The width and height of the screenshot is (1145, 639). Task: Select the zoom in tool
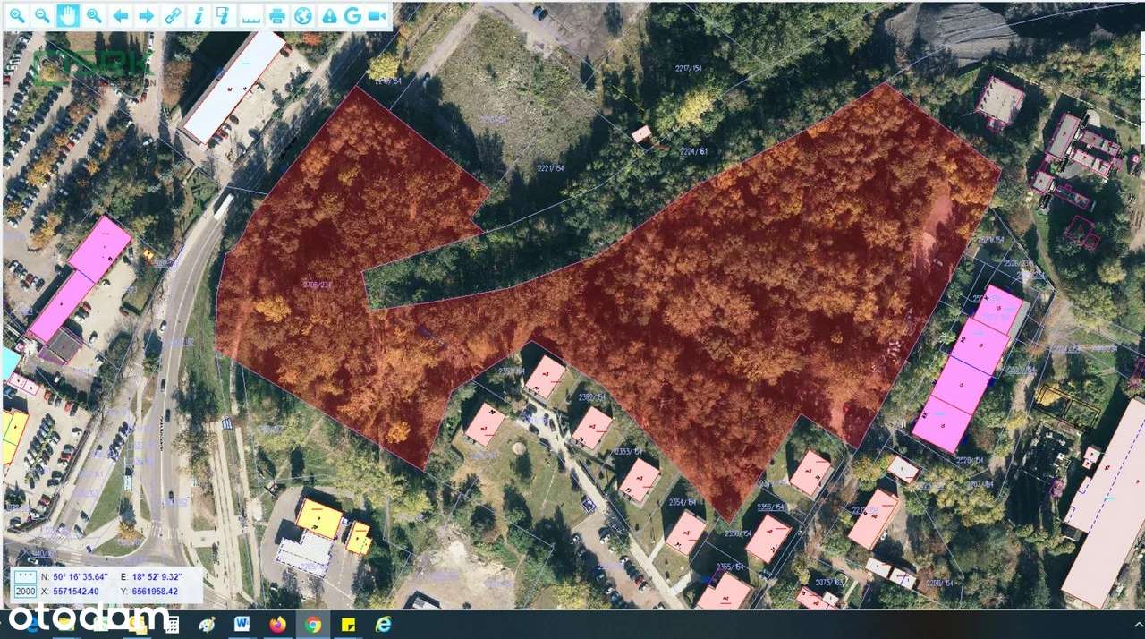coord(17,15)
